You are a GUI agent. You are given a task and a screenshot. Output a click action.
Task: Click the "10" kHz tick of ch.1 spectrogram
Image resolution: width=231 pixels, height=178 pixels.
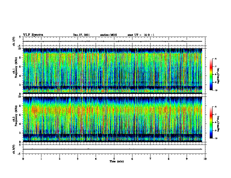(19, 49)
